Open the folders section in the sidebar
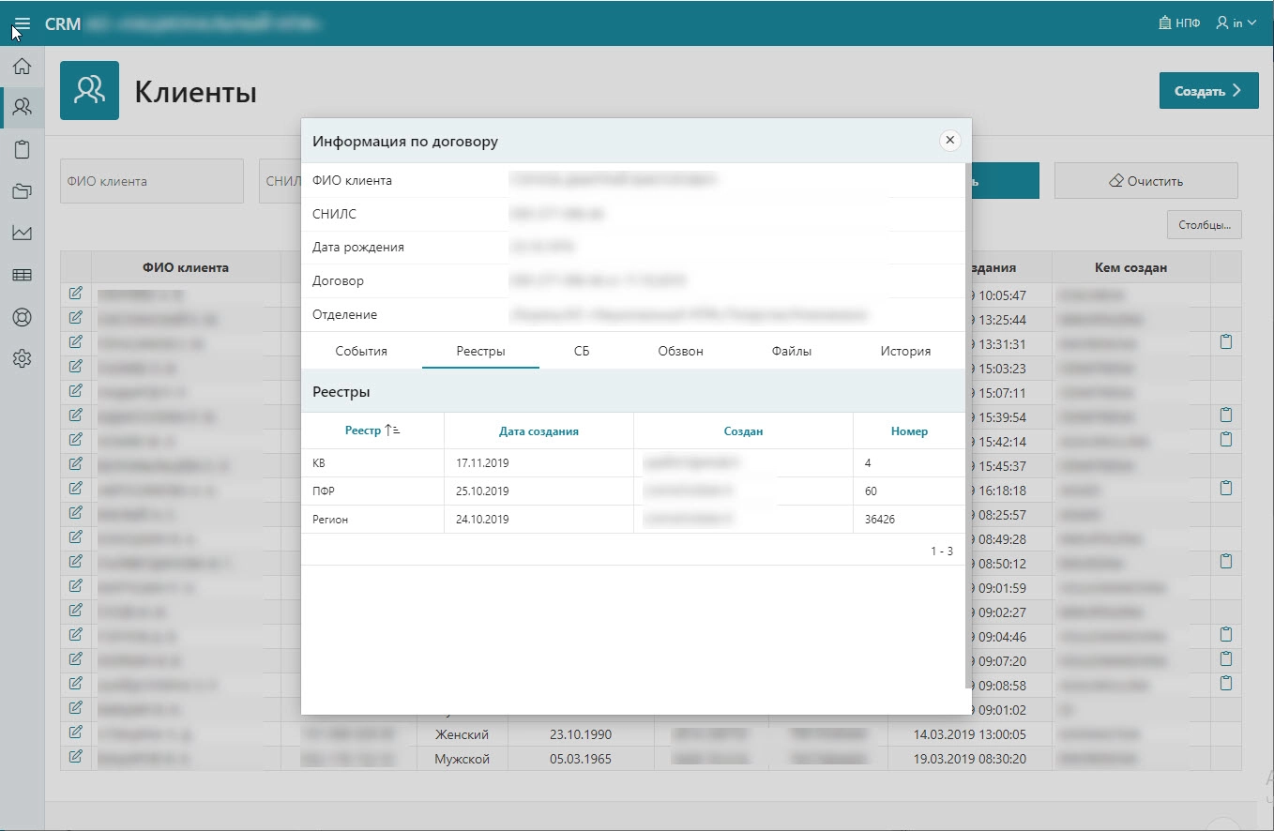The height and width of the screenshot is (831, 1274). click(22, 191)
